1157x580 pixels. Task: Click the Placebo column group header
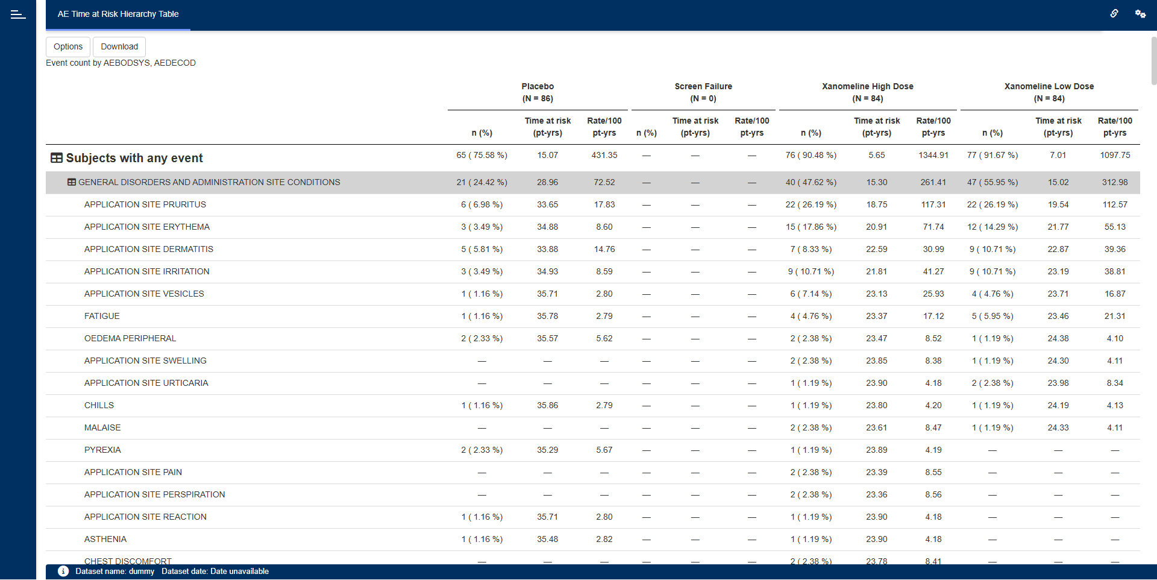click(x=538, y=92)
